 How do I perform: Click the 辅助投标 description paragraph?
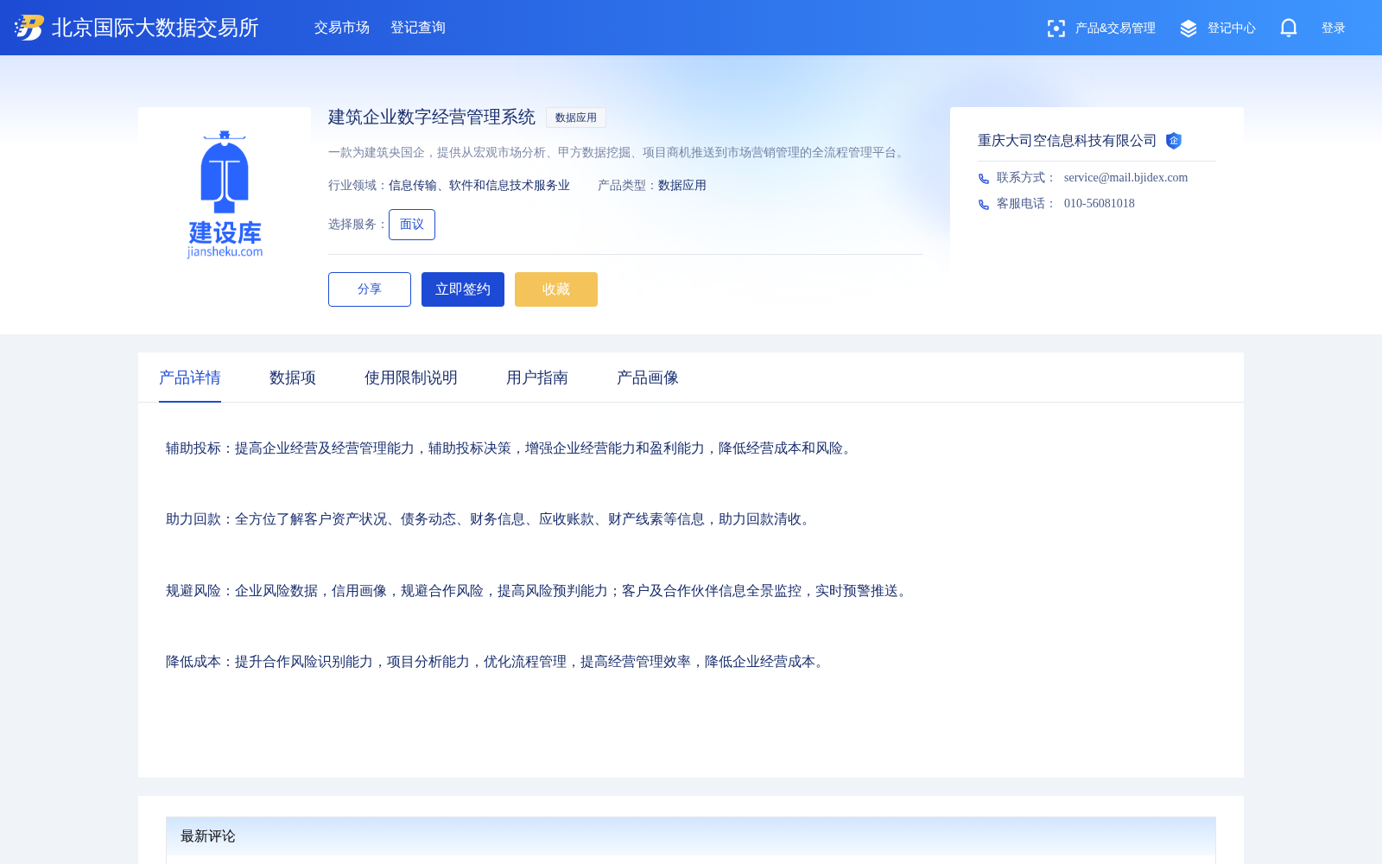(x=511, y=448)
